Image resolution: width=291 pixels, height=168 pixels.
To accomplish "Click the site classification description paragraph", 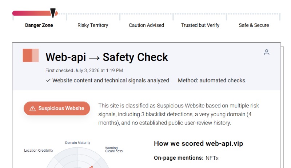I will tap(179, 114).
